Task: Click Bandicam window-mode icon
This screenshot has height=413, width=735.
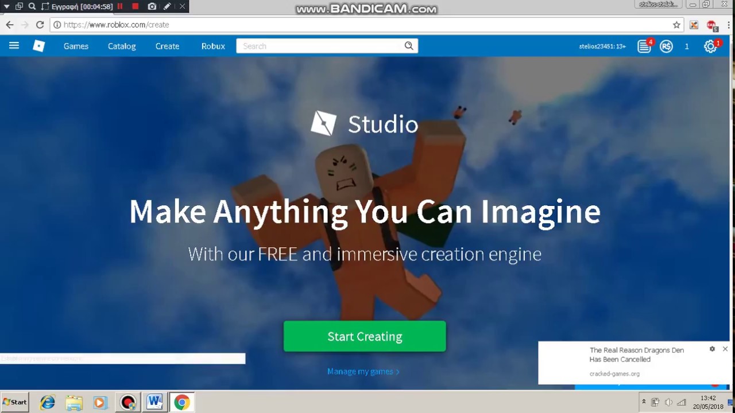Action: pos(19,6)
